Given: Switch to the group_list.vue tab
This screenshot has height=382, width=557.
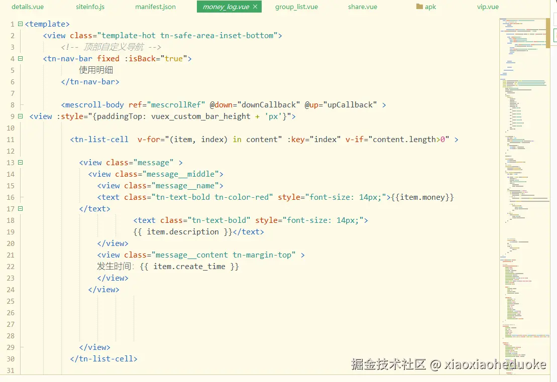Looking at the screenshot, I should pos(297,7).
